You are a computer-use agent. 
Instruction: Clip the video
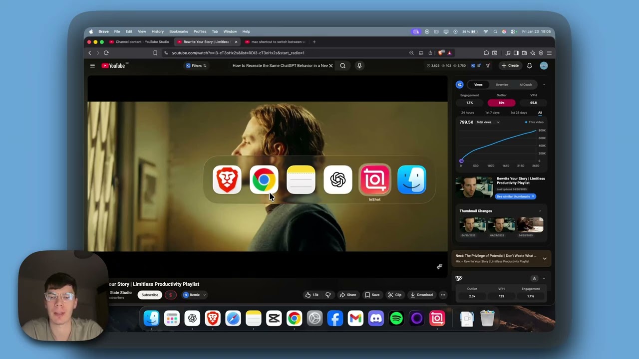394,295
